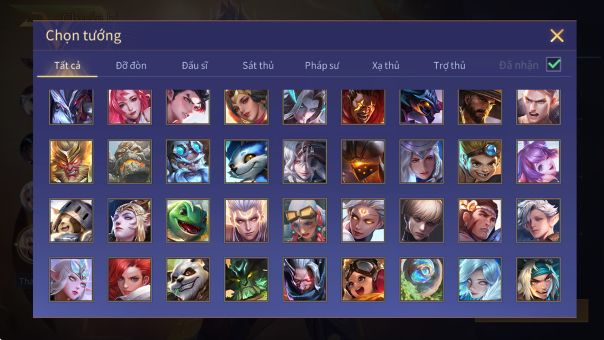Switch to the Trợ thủ tab
Viewport: 604px width, 340px height.
click(x=450, y=66)
